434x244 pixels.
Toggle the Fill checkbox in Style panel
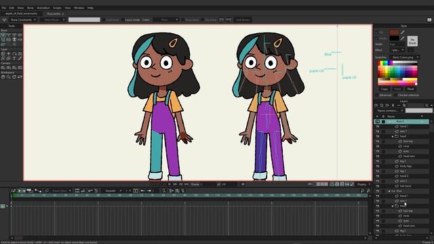coord(376,33)
